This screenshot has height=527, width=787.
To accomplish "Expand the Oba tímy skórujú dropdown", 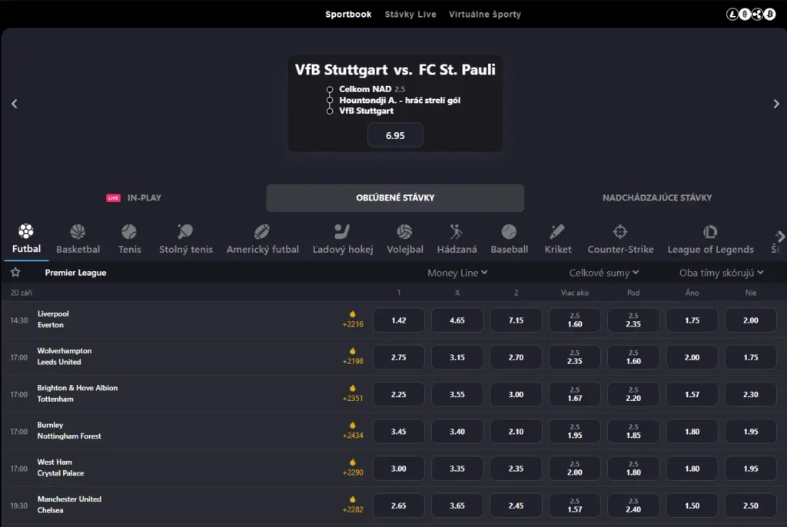I will pyautogui.click(x=721, y=273).
